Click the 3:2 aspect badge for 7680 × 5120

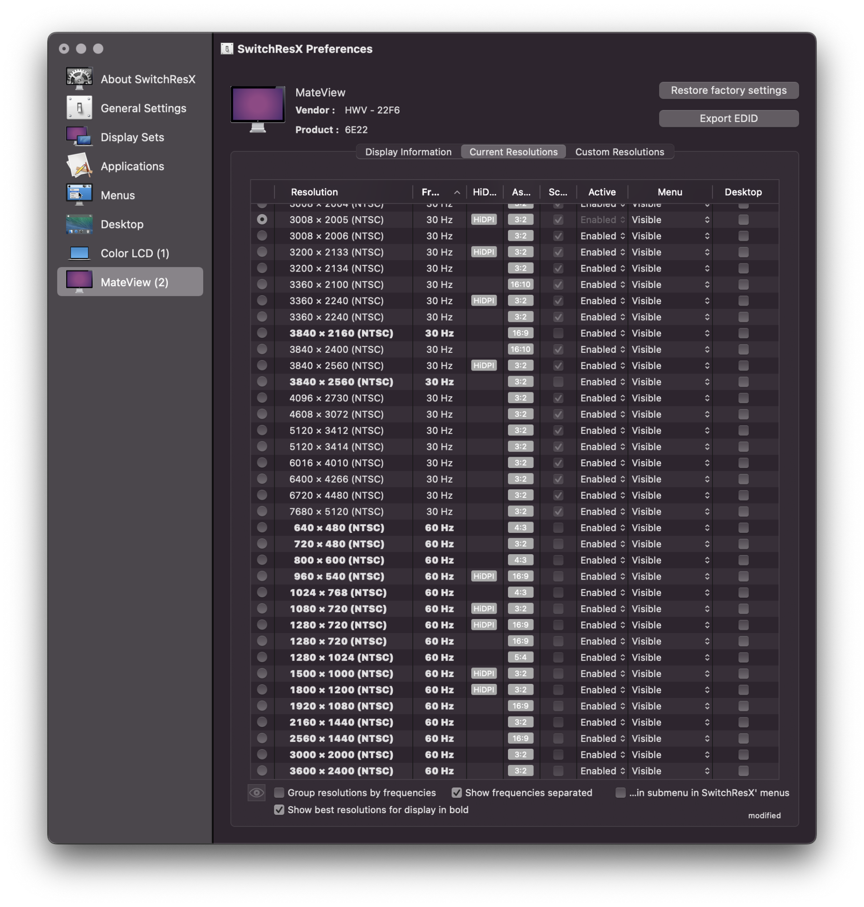coord(520,511)
